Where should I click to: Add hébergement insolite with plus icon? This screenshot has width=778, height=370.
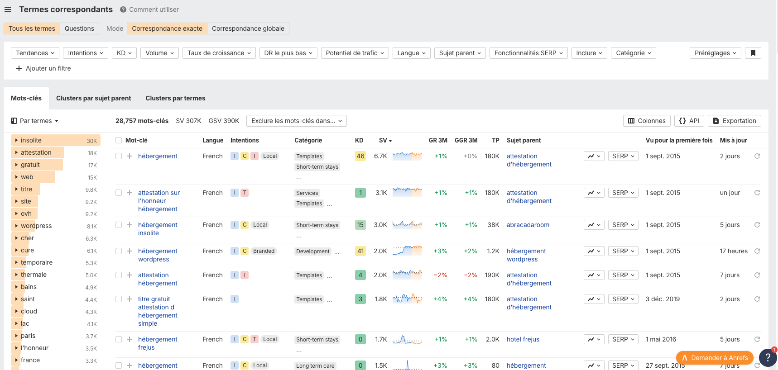[130, 225]
